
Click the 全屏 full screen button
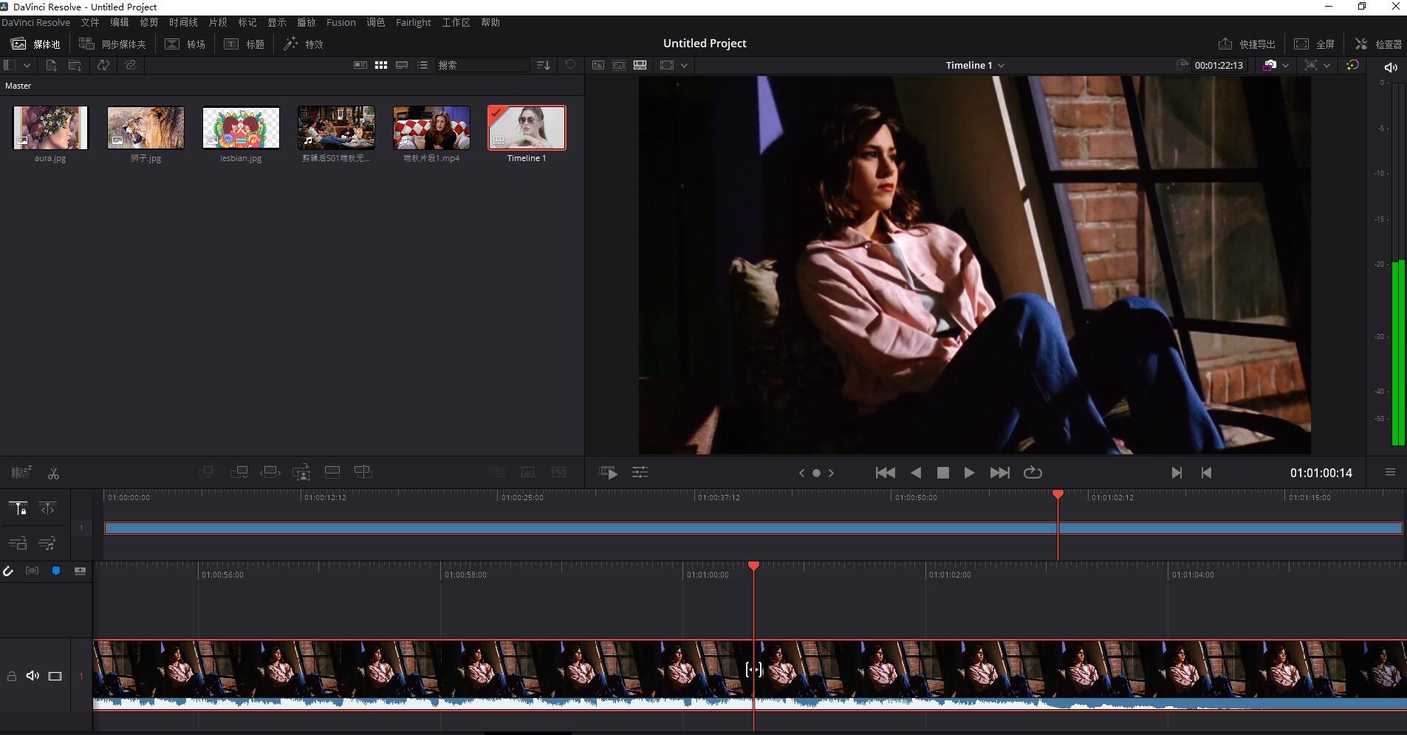tap(1315, 44)
